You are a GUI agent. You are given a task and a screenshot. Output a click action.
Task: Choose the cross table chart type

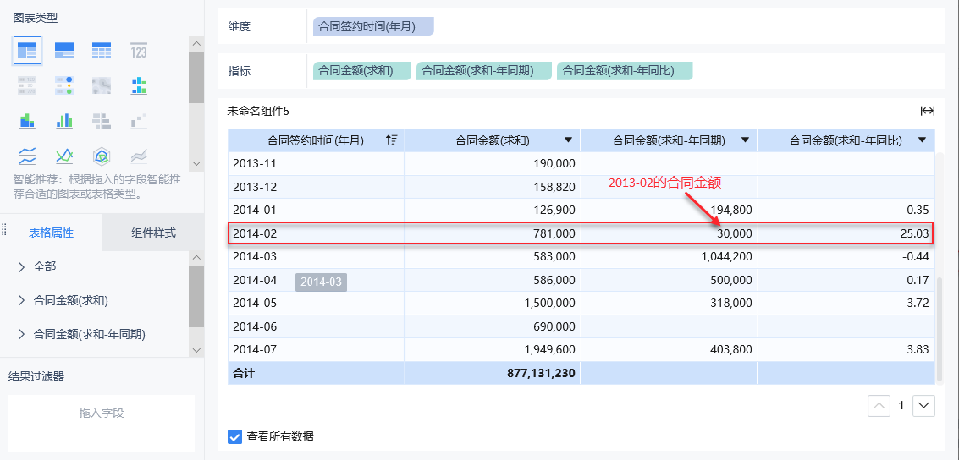(64, 52)
